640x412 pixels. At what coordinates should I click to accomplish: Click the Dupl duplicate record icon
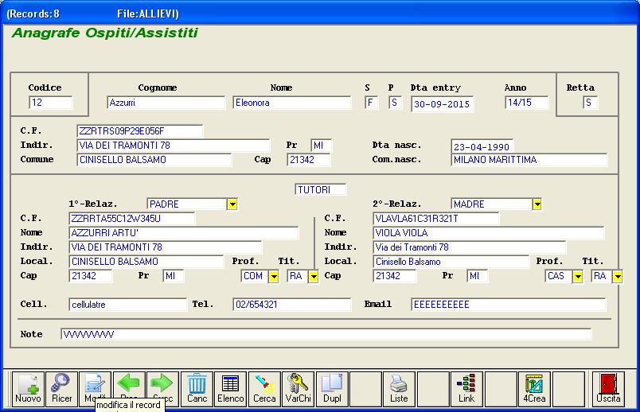(332, 389)
